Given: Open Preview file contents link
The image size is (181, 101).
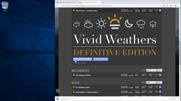Looking at the screenshot, I should (79, 63).
